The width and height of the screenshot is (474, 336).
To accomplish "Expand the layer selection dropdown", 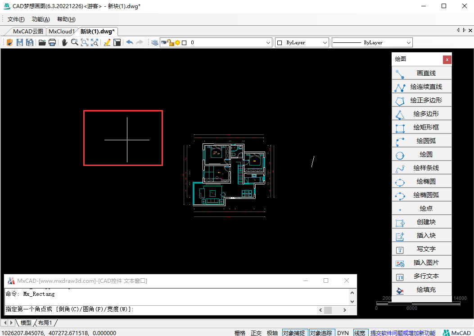I will 268,43.
